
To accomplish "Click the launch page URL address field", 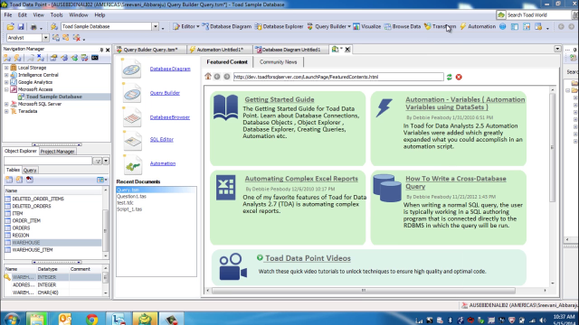I will coord(338,77).
